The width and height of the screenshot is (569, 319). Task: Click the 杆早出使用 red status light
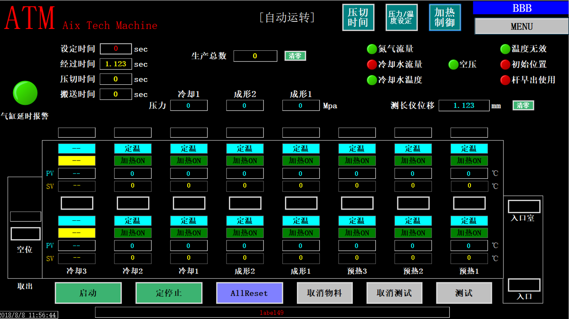click(x=505, y=80)
